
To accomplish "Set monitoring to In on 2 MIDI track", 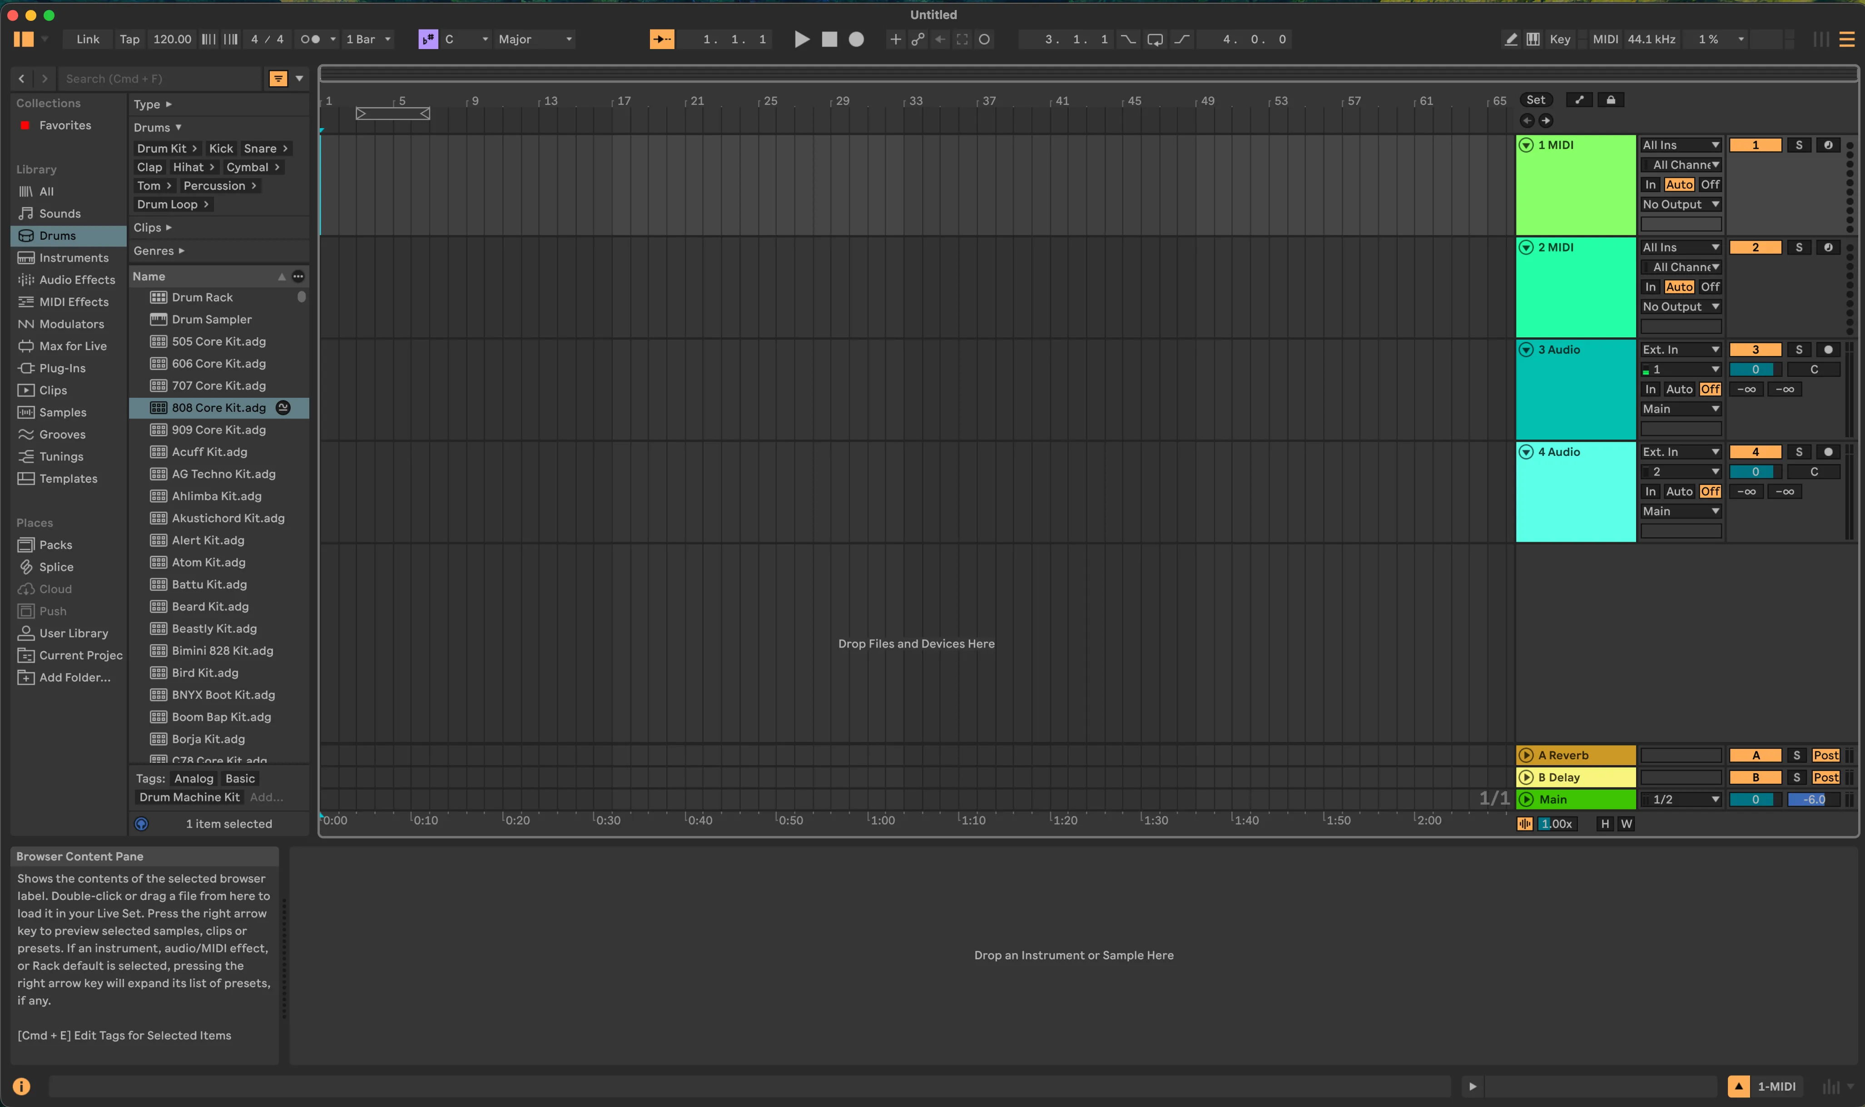I will (1650, 287).
